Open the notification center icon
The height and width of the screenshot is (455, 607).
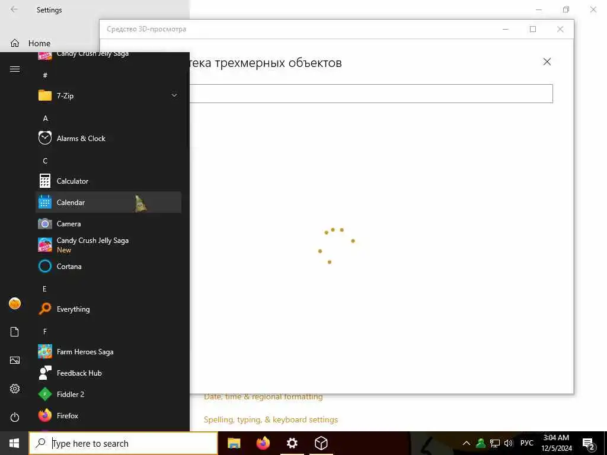point(589,444)
